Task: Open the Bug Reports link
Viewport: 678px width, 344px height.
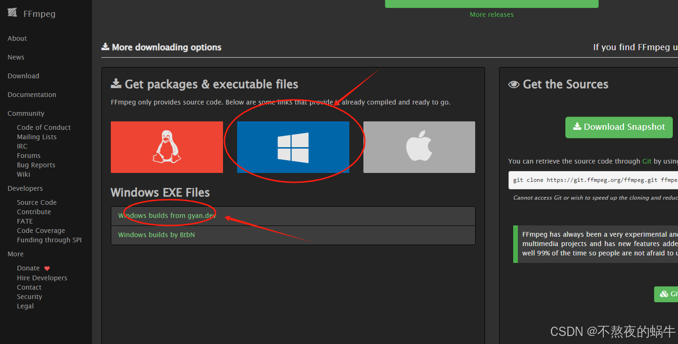Action: coord(36,165)
